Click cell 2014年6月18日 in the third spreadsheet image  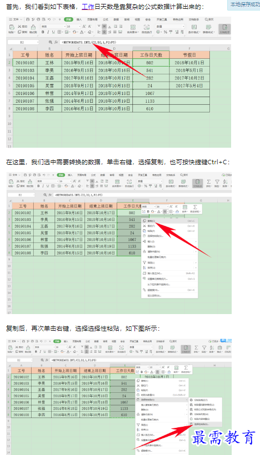point(64,408)
